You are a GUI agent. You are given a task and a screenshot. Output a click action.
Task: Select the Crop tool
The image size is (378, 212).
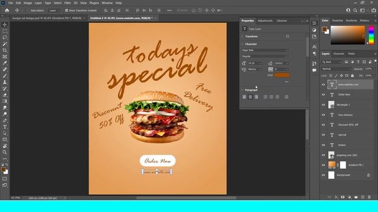(5, 50)
